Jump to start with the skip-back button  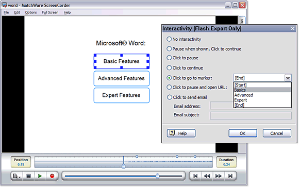(x=195, y=176)
